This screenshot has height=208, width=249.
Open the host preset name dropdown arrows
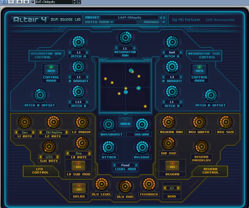74,2
